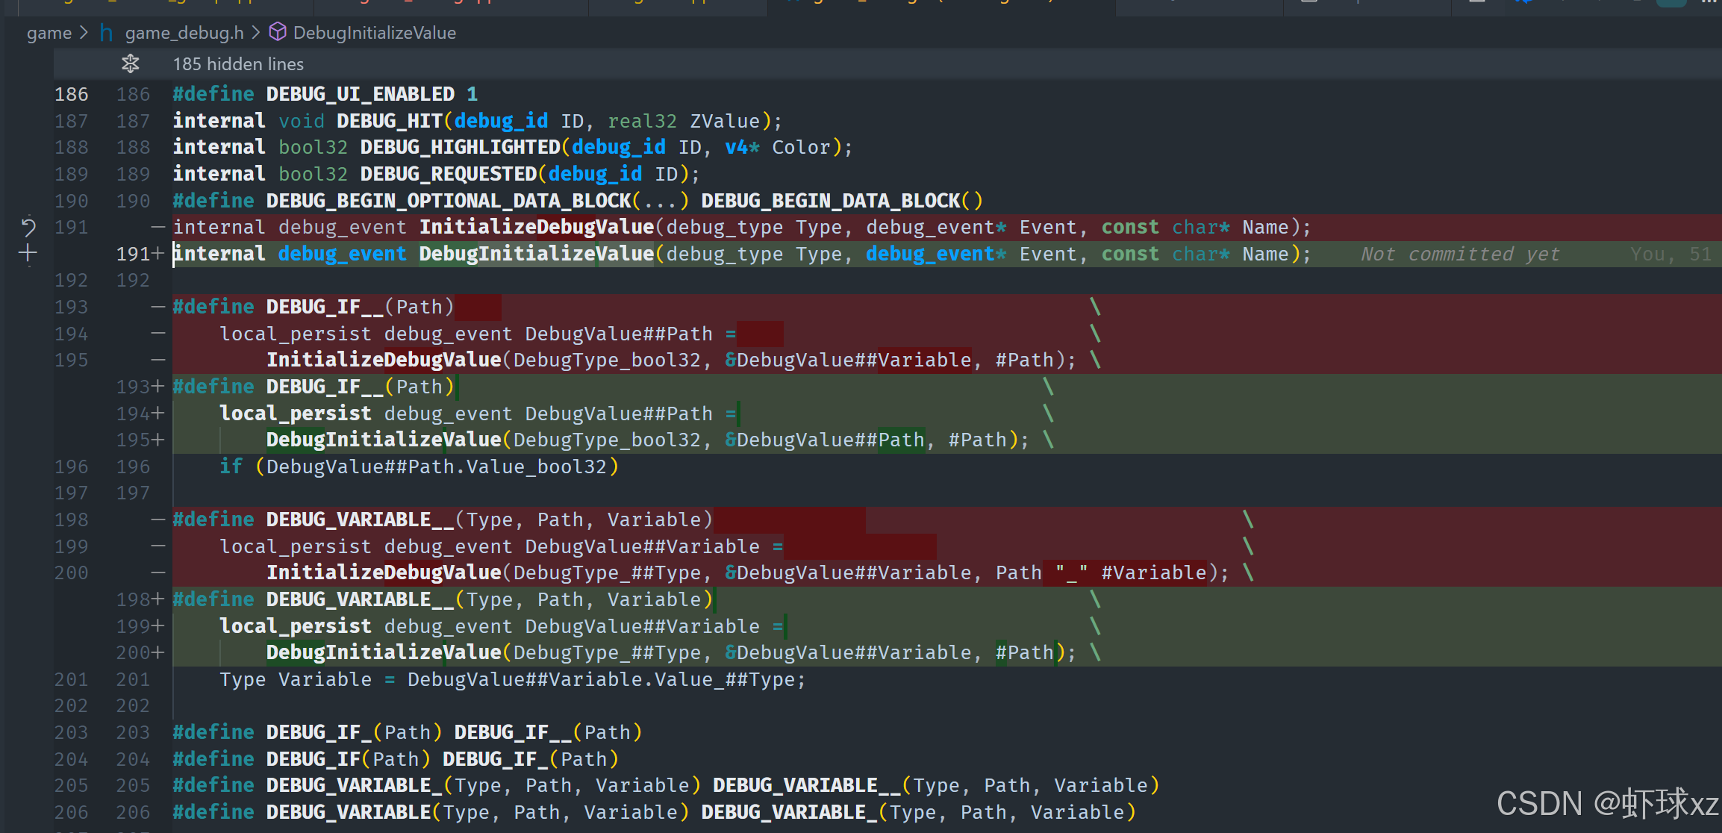Click the stage change plus icon in gutter
This screenshot has width=1722, height=833.
(x=28, y=254)
